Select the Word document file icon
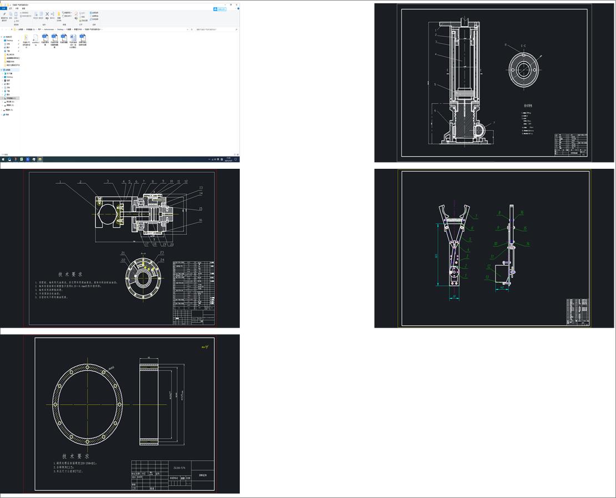This screenshot has width=616, height=498. tap(73, 38)
